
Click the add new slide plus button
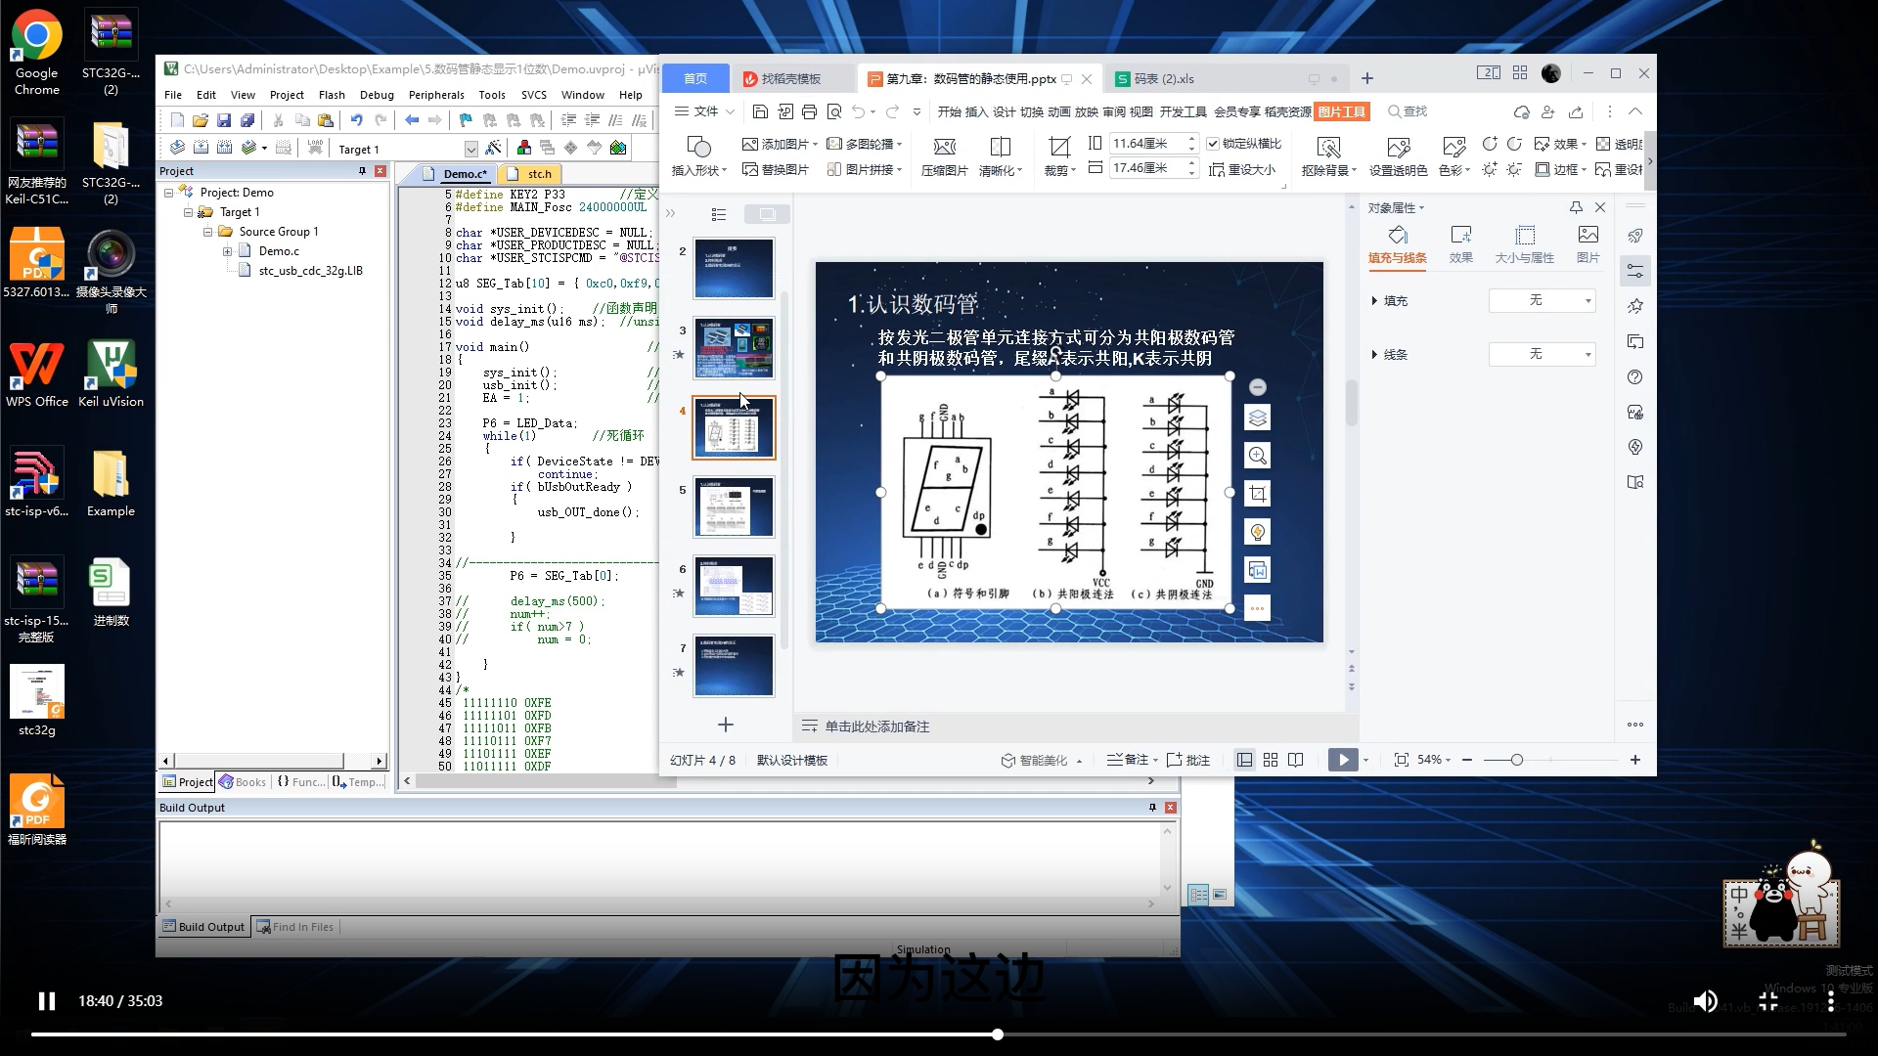tap(726, 725)
